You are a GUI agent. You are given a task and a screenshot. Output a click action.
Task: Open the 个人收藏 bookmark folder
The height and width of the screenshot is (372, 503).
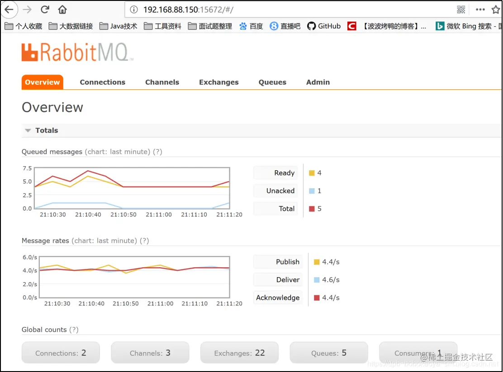[x=24, y=26]
